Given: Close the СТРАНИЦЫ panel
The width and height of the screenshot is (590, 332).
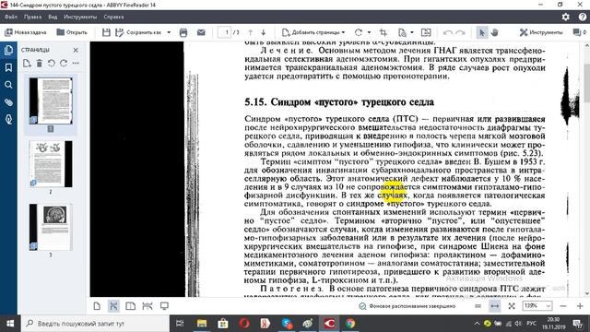Looking at the screenshot, I should coord(76,50).
